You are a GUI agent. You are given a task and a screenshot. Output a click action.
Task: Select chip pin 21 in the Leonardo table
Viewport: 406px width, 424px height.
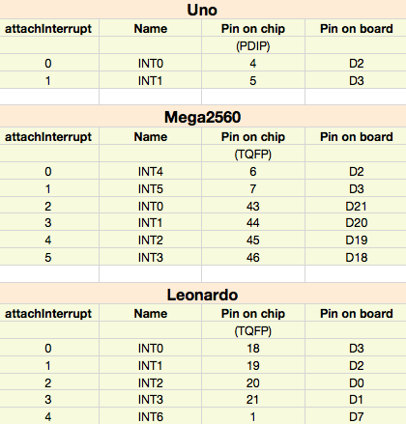click(x=252, y=400)
